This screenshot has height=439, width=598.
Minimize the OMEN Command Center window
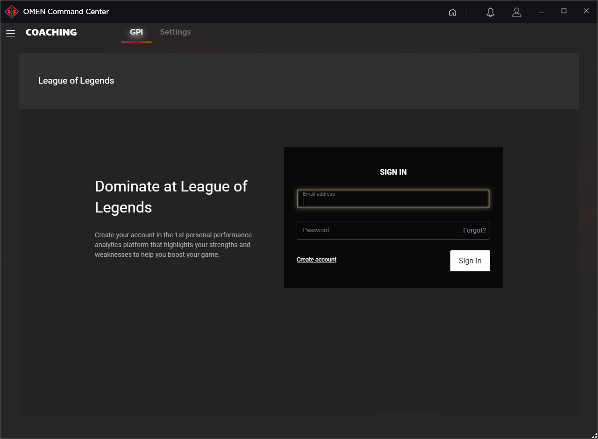click(x=541, y=12)
